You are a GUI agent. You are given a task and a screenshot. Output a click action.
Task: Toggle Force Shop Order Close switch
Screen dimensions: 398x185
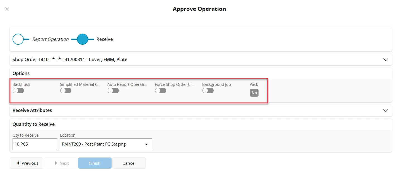[161, 91]
